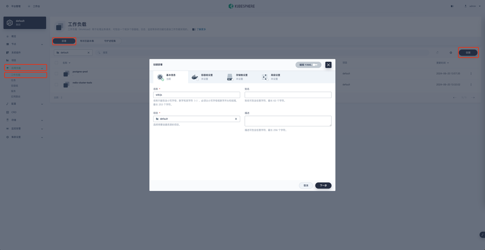Select 工作负载 in the sidebar
Screen dimensions: 485x250
click(16, 75)
